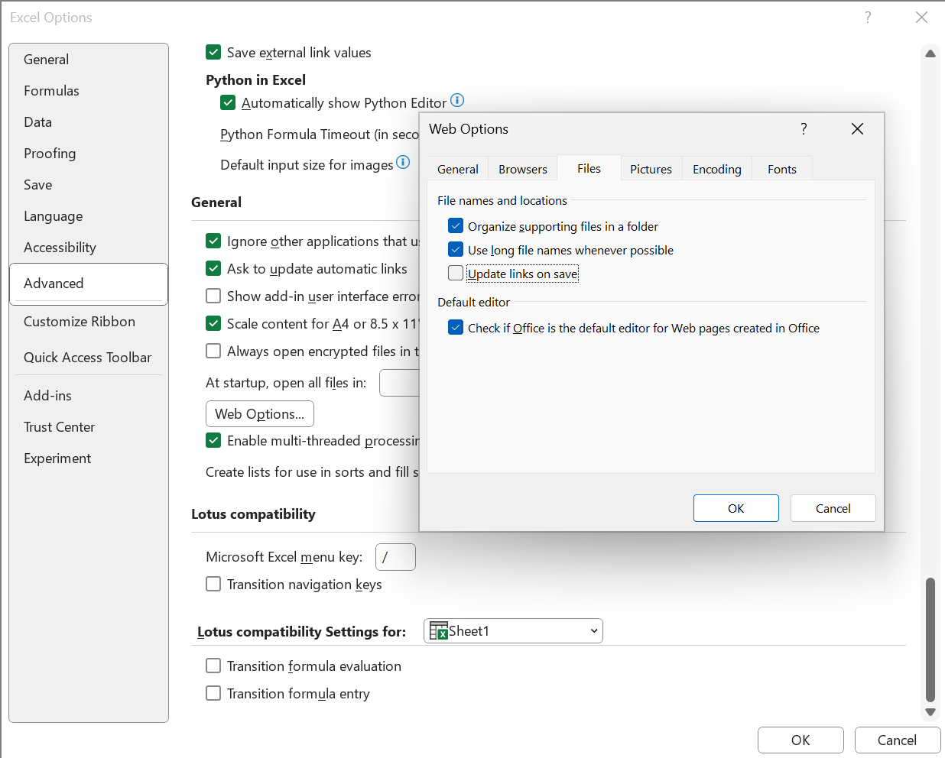Cancel the Excel Options dialog
This screenshot has height=758, width=945.
click(x=897, y=740)
